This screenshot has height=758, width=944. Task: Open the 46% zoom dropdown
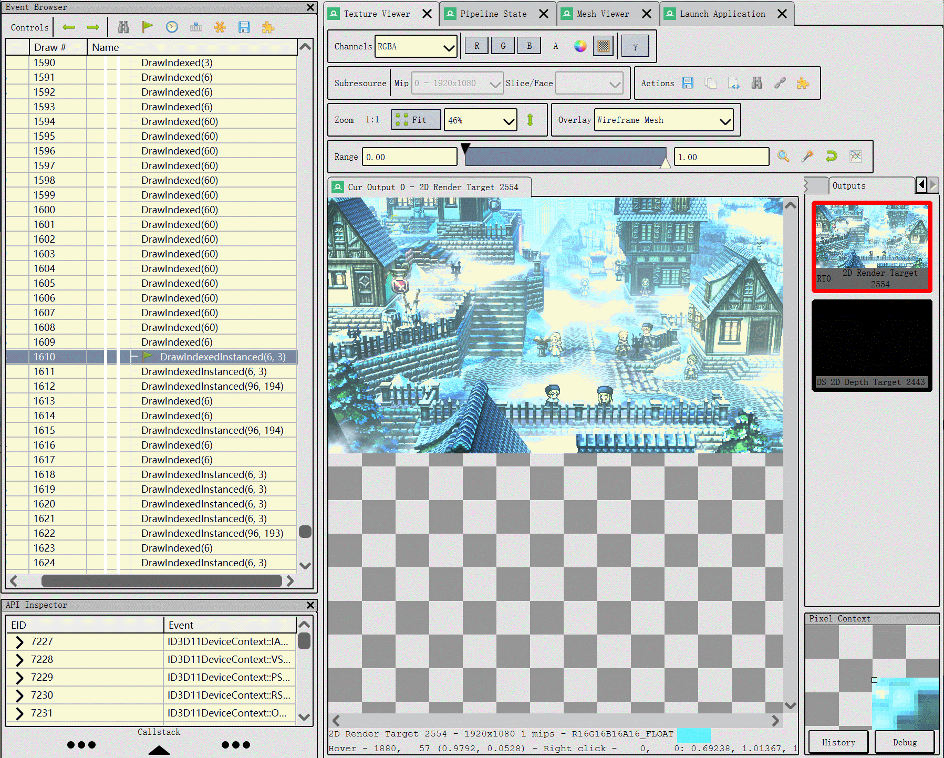[x=481, y=120]
